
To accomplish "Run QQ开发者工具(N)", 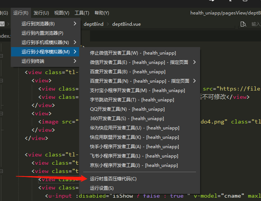I will pos(139,109).
